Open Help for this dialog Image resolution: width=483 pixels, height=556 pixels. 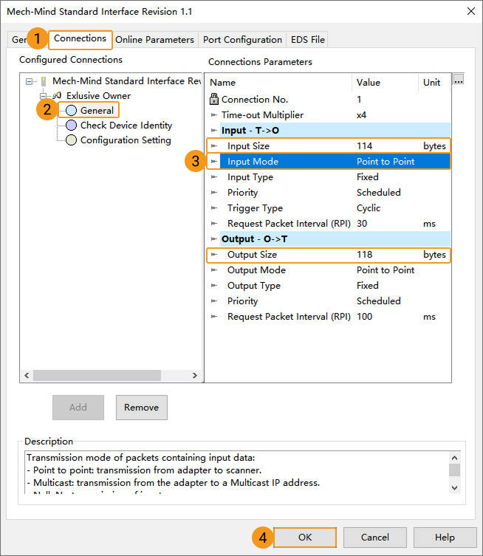click(445, 538)
